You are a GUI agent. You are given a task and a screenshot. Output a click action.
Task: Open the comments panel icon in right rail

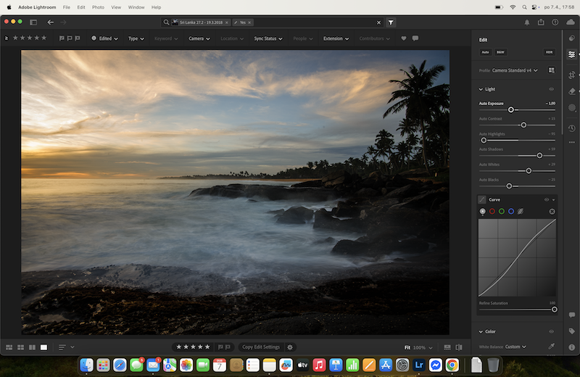point(572,315)
